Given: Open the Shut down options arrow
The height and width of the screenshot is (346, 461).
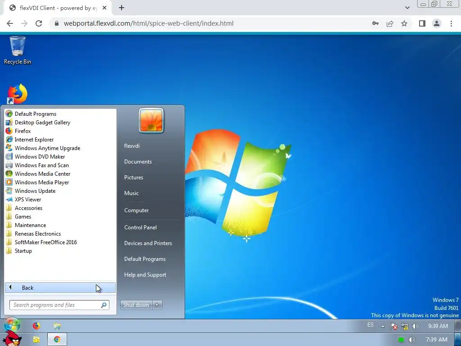Looking at the screenshot, I should tap(157, 305).
